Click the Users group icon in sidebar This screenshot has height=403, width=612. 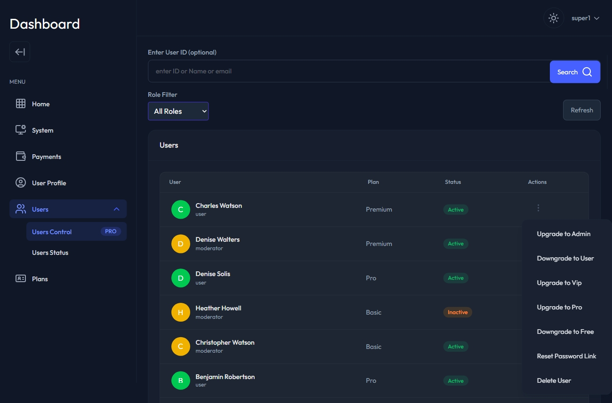point(21,209)
